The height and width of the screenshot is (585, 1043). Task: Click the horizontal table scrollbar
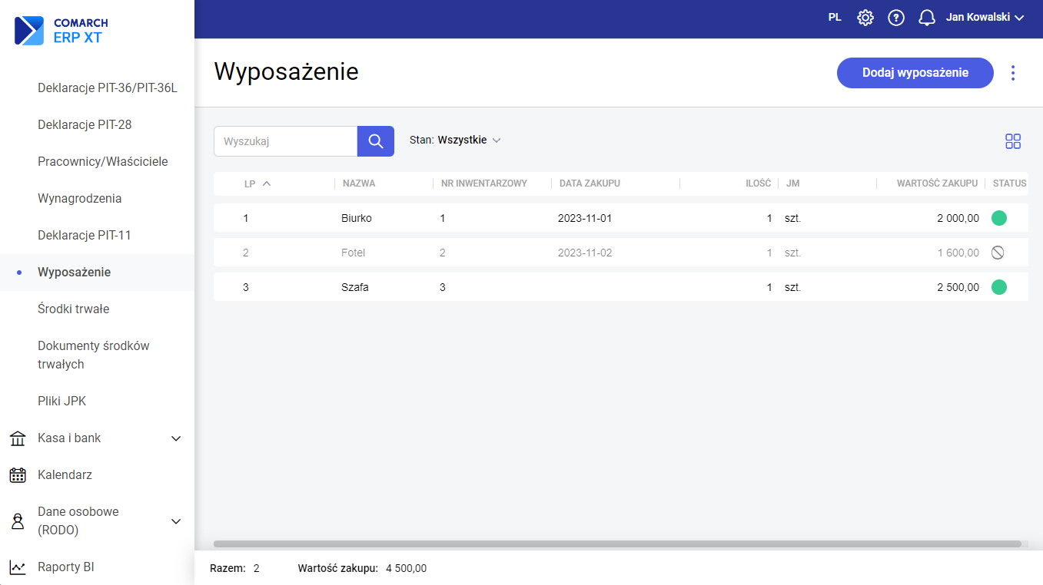click(616, 544)
